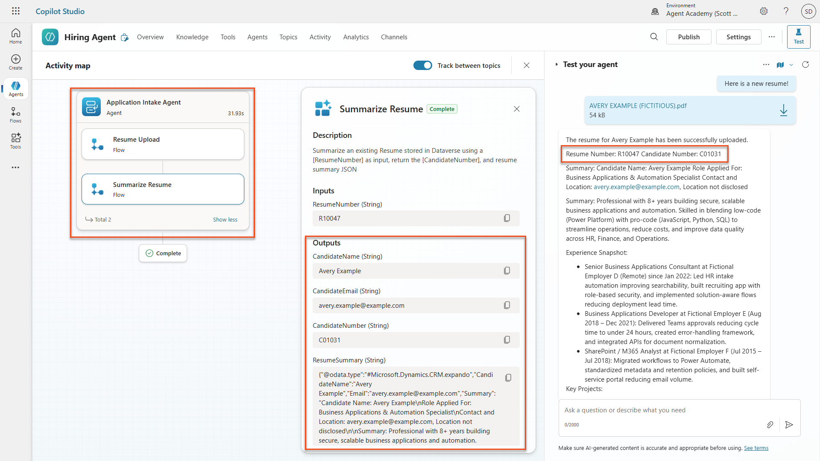Image resolution: width=820 pixels, height=461 pixels.
Task: Refresh the test conversation
Action: pos(805,64)
